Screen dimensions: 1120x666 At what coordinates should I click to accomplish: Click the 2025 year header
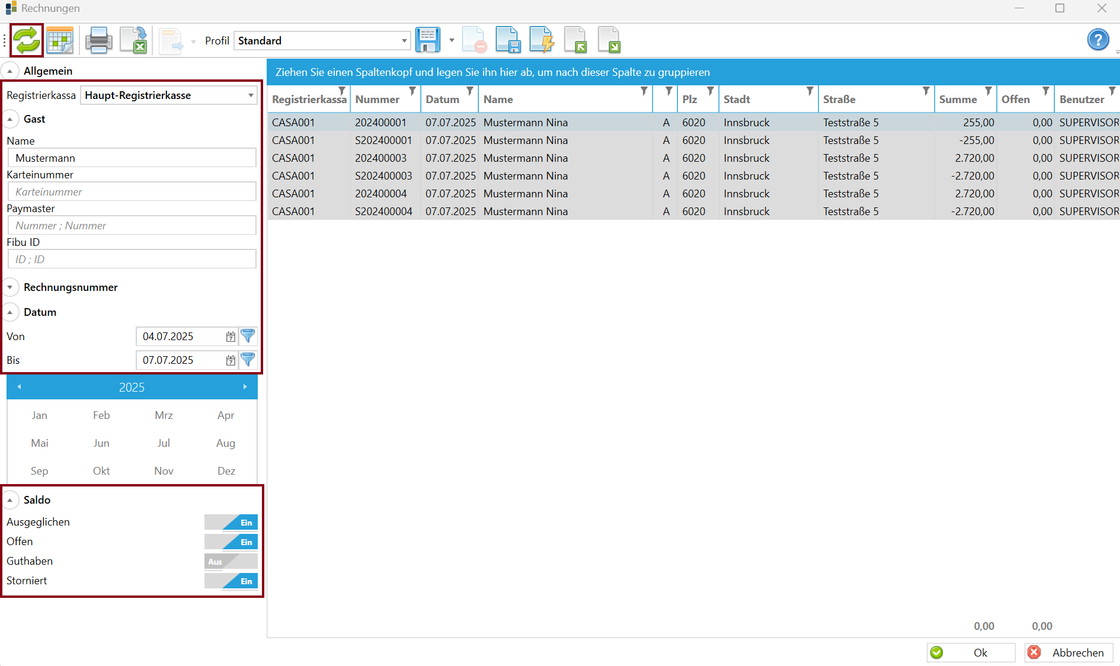point(132,387)
